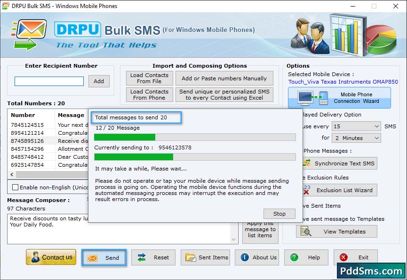The image size is (407, 280).
Task: Click the Touch_Viva Texas Instruments device link
Action: [343, 82]
